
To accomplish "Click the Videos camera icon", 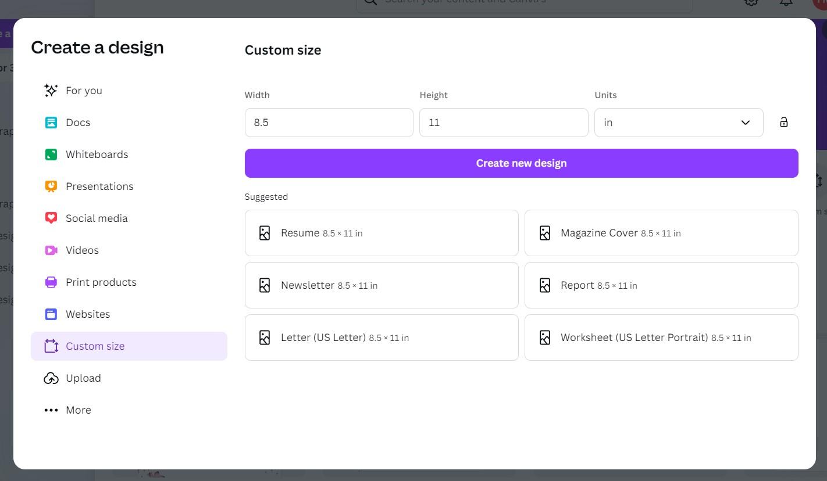I will point(51,250).
